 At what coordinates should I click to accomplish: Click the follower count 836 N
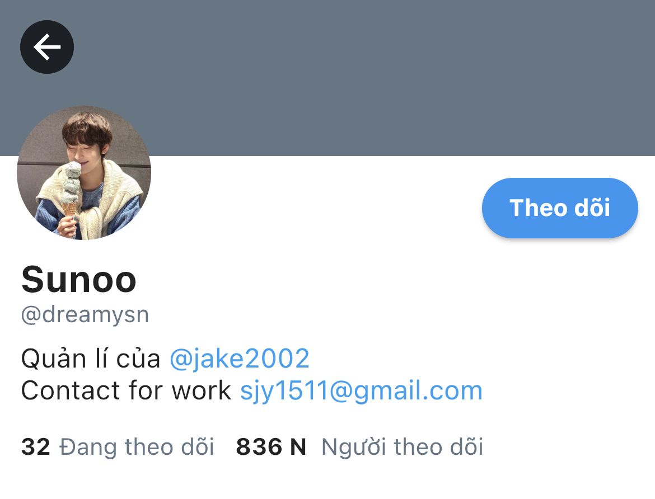(271, 447)
